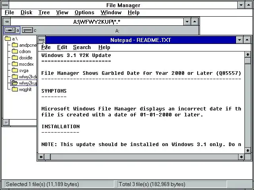Click the wqghlt folder icon
Viewport: 254px width, 190px height.
[x=15, y=89]
